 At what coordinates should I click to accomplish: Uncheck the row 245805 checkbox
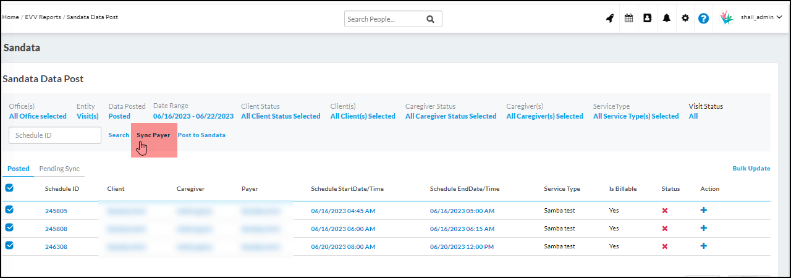(9, 209)
